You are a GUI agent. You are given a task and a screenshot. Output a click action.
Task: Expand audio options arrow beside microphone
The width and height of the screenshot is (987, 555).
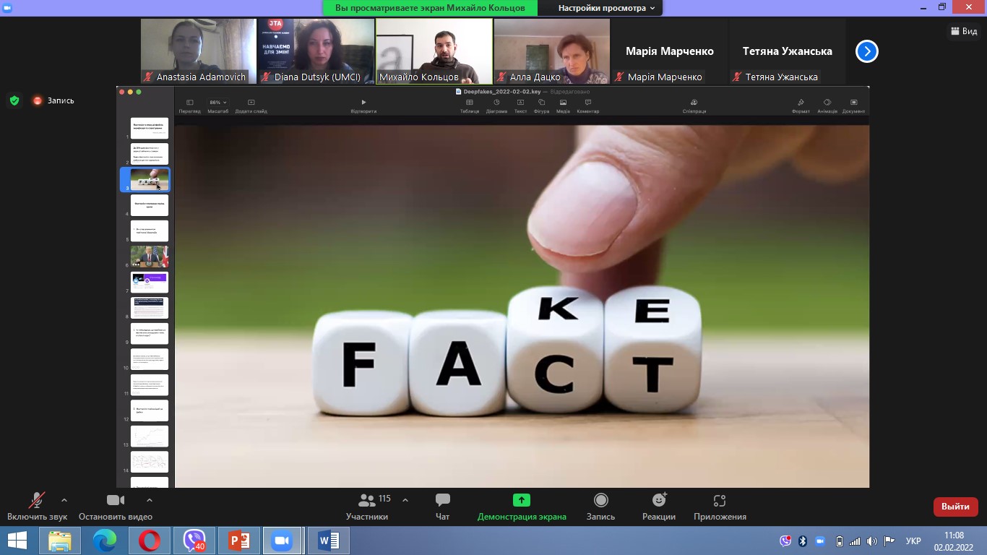pyautogui.click(x=64, y=499)
